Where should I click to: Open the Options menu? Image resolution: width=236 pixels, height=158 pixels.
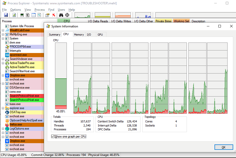(16, 10)
